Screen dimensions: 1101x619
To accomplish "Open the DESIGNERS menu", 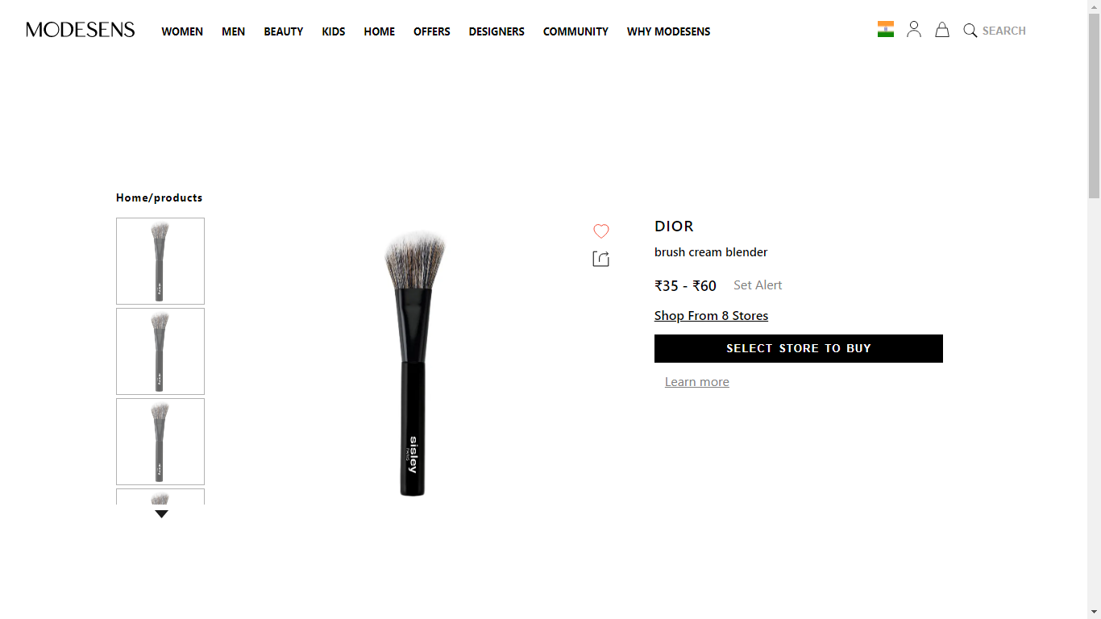I will (496, 31).
